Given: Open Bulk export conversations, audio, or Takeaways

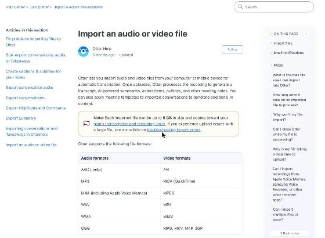Looking at the screenshot, I should pos(35,58).
